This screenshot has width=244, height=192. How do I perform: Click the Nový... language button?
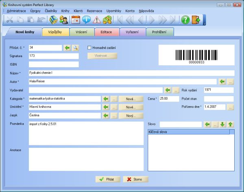pos(131,115)
